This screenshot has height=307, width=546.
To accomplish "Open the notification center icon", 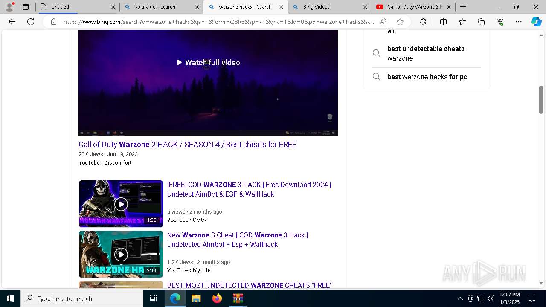I will 532,298.
